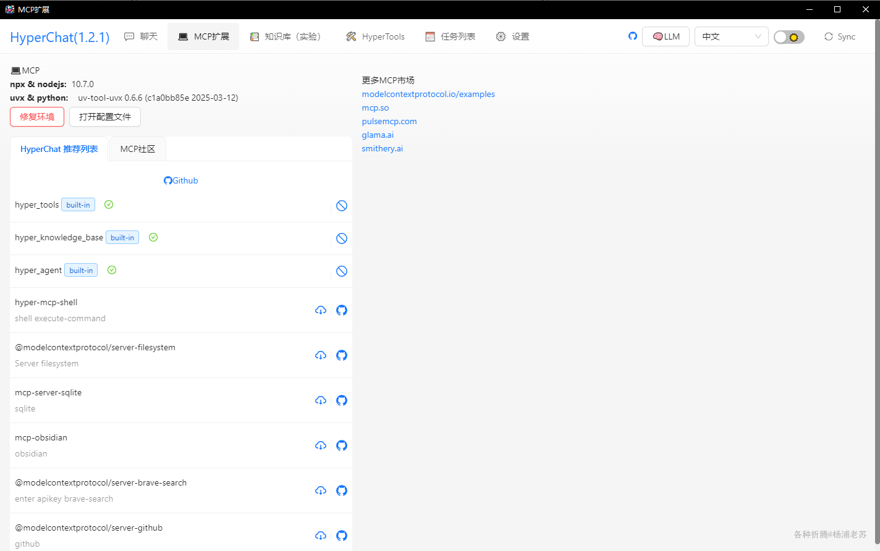The height and width of the screenshot is (551, 880).
Task: Open GitHub page for hyper-mcp-shell
Action: click(342, 310)
